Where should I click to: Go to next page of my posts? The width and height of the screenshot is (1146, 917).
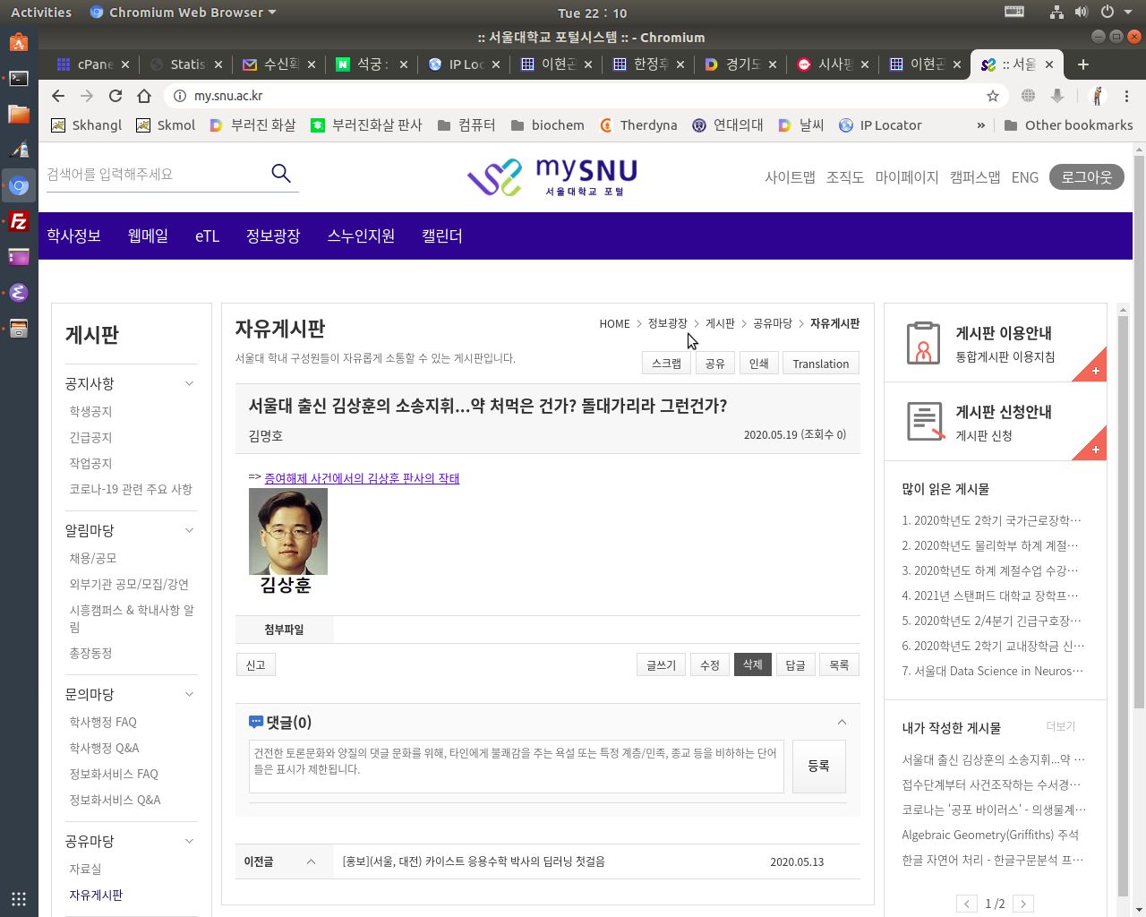pos(1023,904)
